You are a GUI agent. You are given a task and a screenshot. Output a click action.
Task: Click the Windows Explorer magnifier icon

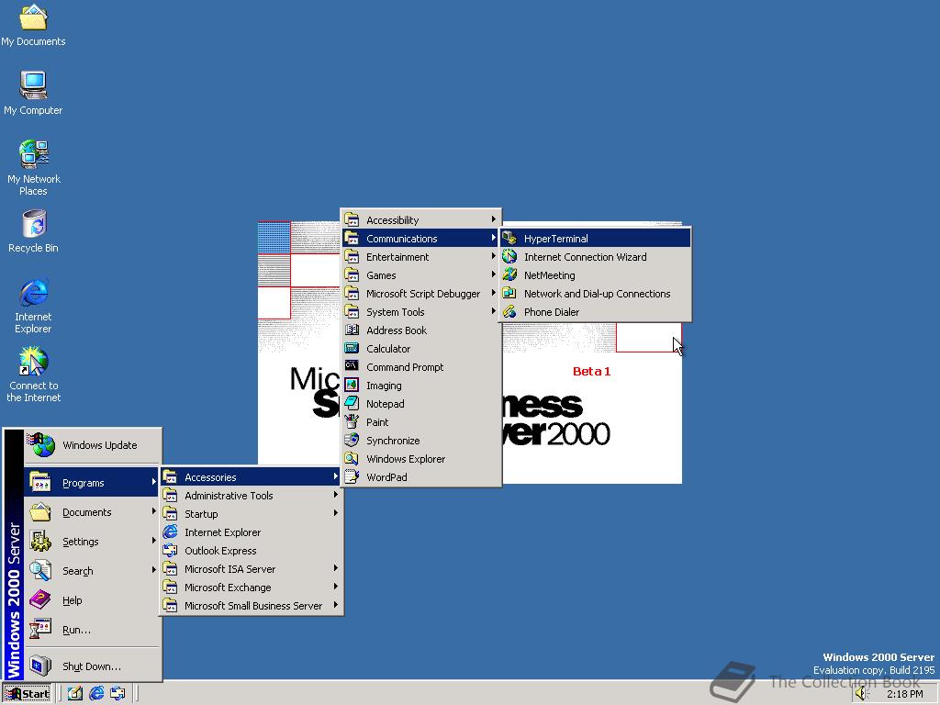click(352, 459)
